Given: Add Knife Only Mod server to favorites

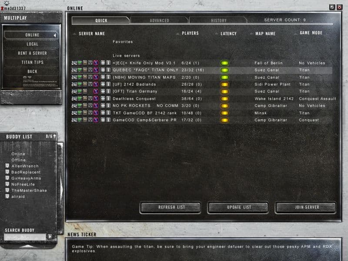Looking at the screenshot, I should (x=103, y=63).
